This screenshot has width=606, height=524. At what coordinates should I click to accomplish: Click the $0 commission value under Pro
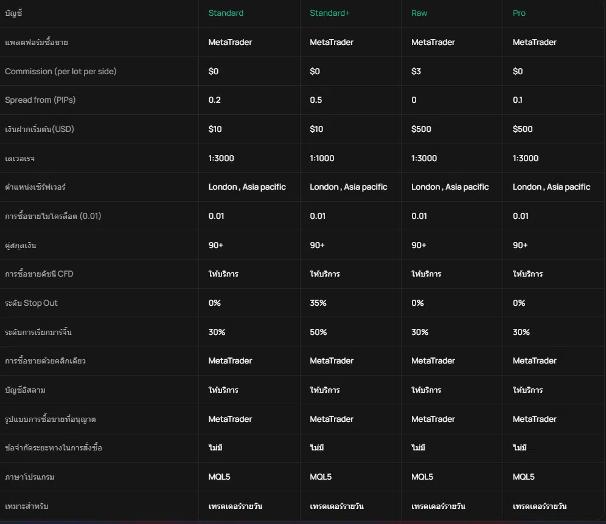pyautogui.click(x=518, y=72)
